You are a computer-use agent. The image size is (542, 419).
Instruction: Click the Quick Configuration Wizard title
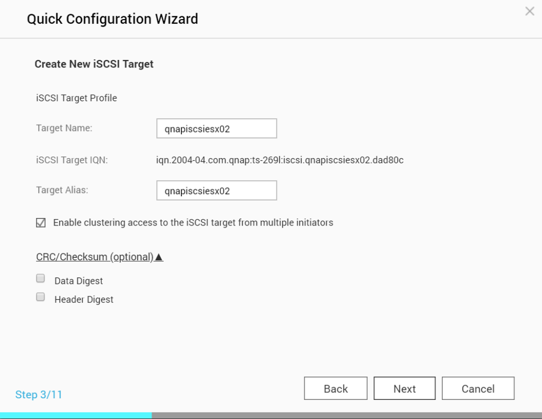(112, 20)
